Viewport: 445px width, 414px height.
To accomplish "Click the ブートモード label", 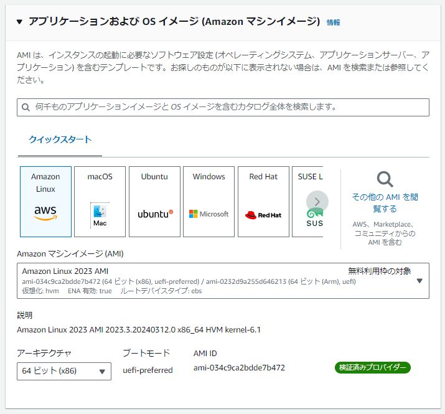I will (x=146, y=353).
